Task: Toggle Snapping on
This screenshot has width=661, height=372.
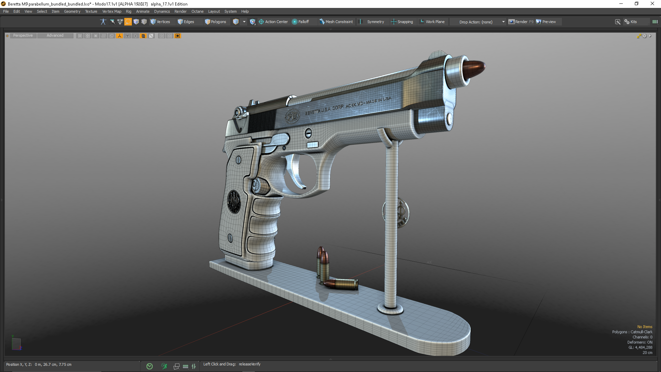Action: click(x=402, y=22)
